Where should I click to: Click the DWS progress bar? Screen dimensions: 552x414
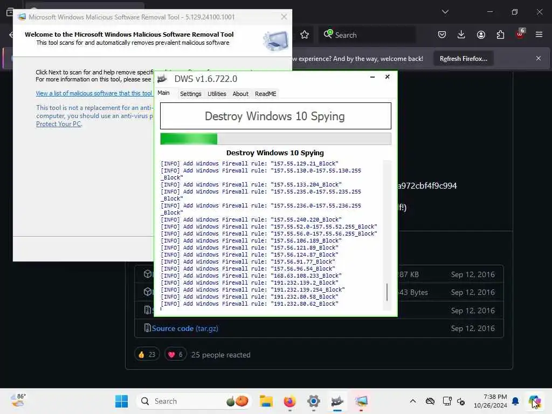click(x=275, y=139)
